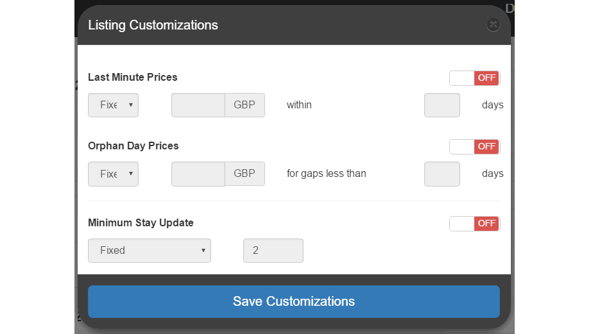Viewport: 593px width, 334px height.
Task: Click the Orphan Day Prices heading
Action: pos(133,146)
